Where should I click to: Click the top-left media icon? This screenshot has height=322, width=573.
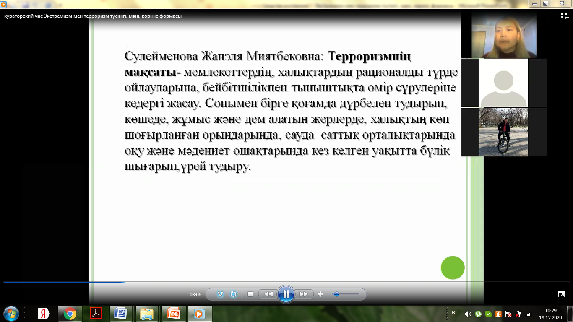[x=3, y=4]
